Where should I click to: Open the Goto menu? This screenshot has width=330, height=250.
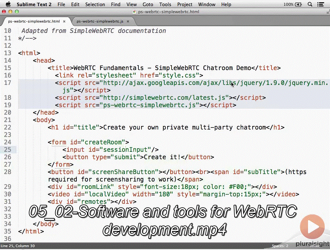click(x=148, y=5)
